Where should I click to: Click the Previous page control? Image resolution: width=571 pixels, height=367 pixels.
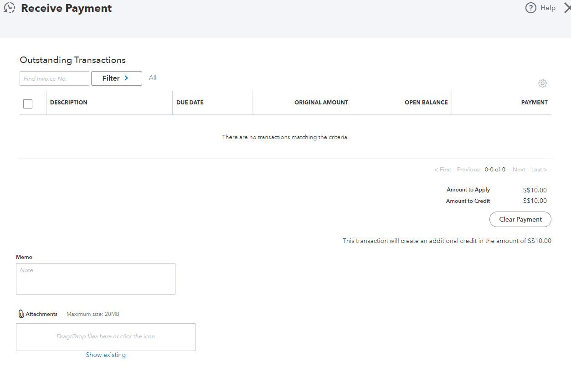(x=468, y=169)
